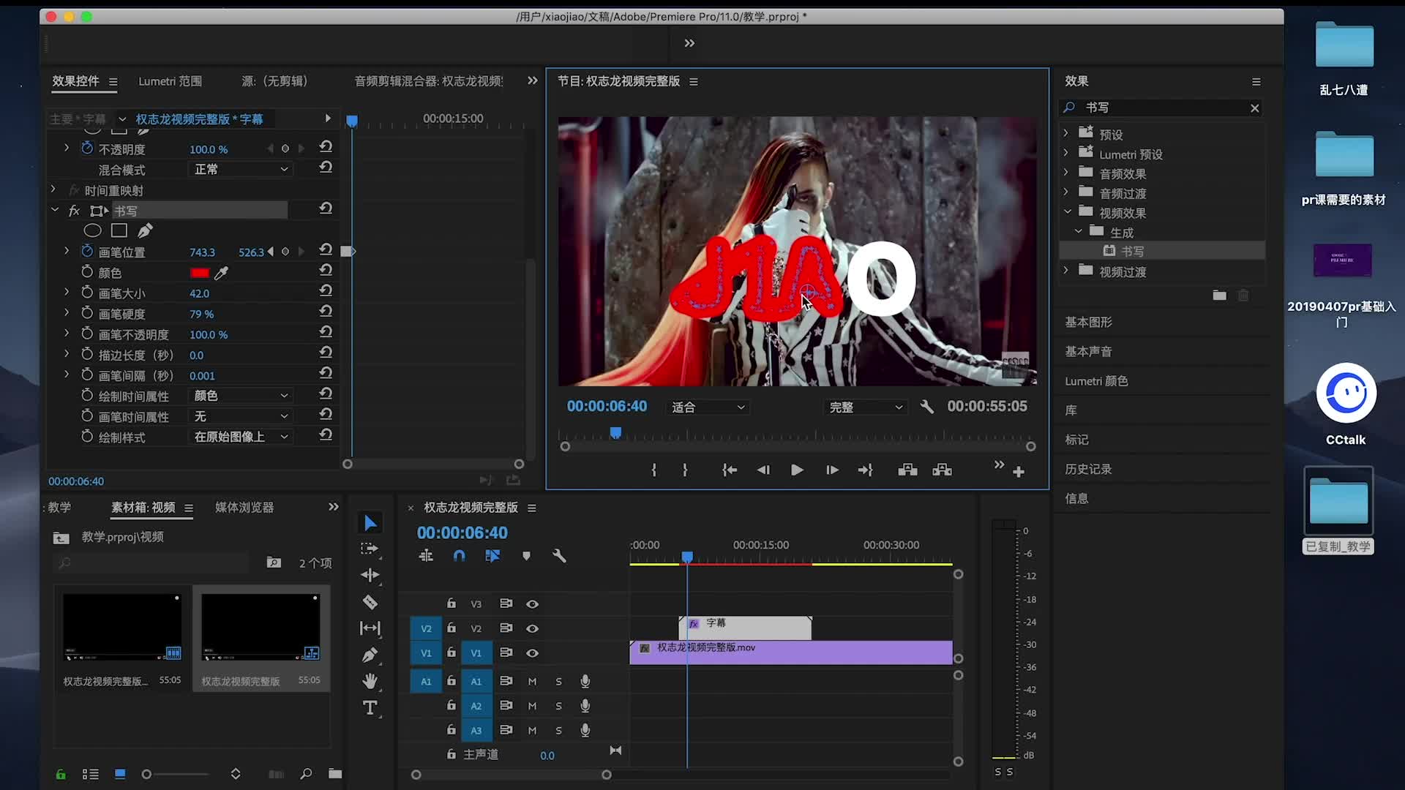The height and width of the screenshot is (790, 1405).
Task: Add a marker in the timeline
Action: tap(526, 556)
